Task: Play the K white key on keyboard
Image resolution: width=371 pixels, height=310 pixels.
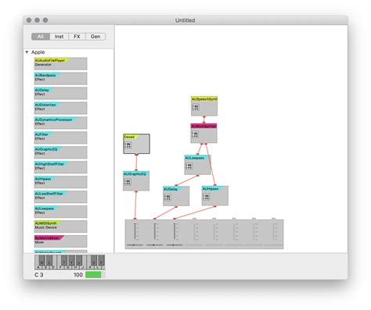Action: pos(90,267)
